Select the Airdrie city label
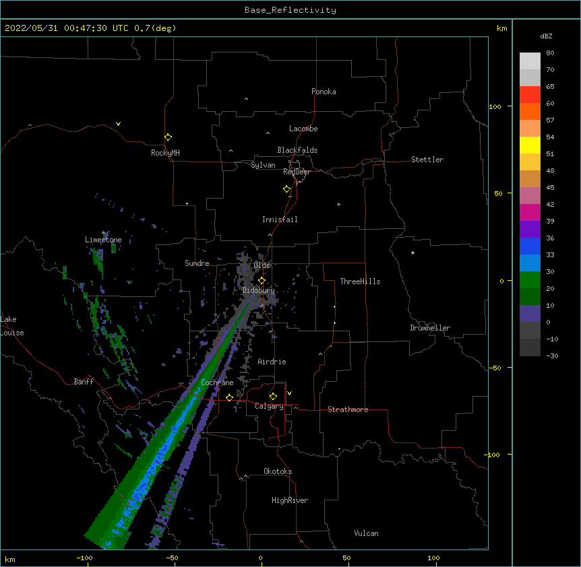The height and width of the screenshot is (567, 581). tap(272, 362)
